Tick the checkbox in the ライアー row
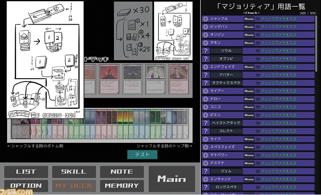Screen dimensions: 321x195 pyautogui.click(x=258, y=91)
